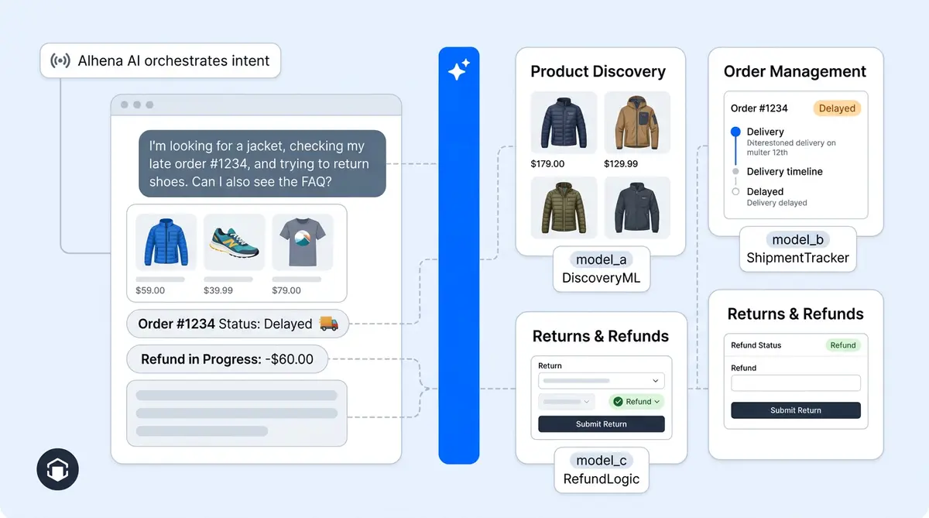Open the Refund action chevron dropdown

pos(656,401)
